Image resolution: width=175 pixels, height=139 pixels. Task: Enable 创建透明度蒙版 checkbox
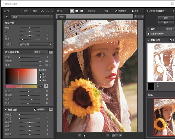[148, 34]
